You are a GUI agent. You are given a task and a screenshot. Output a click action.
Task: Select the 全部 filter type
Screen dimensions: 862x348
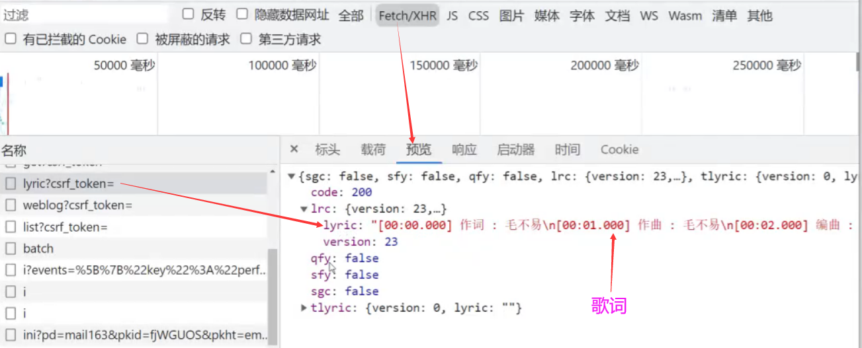351,15
